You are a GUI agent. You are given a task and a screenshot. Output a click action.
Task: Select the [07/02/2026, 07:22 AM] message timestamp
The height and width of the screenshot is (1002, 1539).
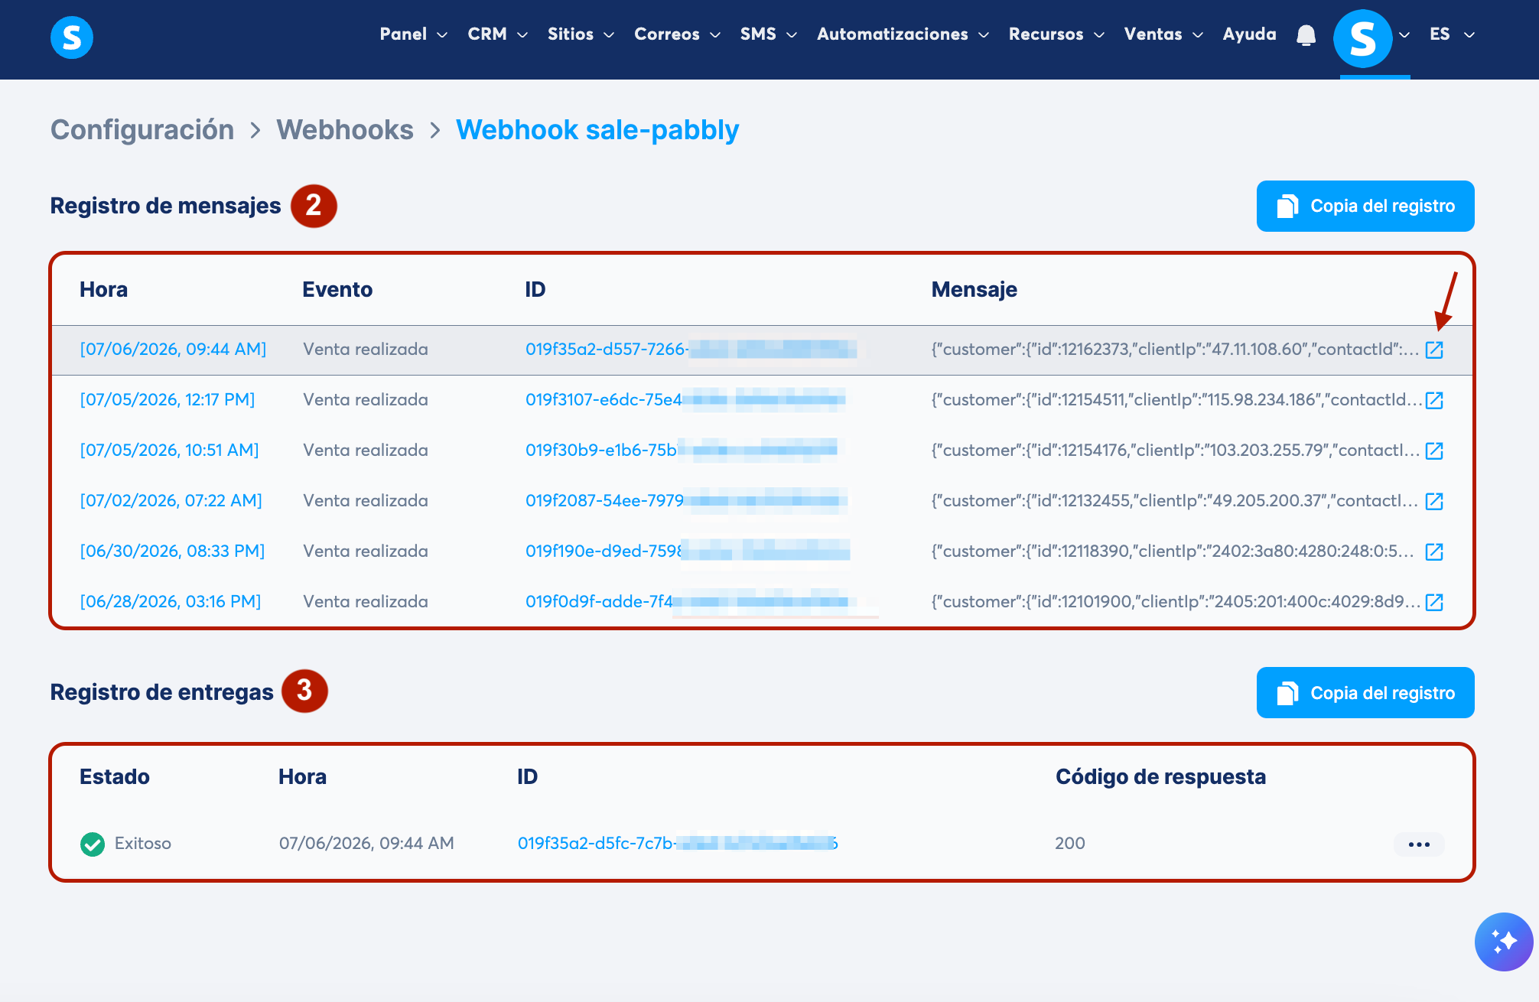(171, 501)
